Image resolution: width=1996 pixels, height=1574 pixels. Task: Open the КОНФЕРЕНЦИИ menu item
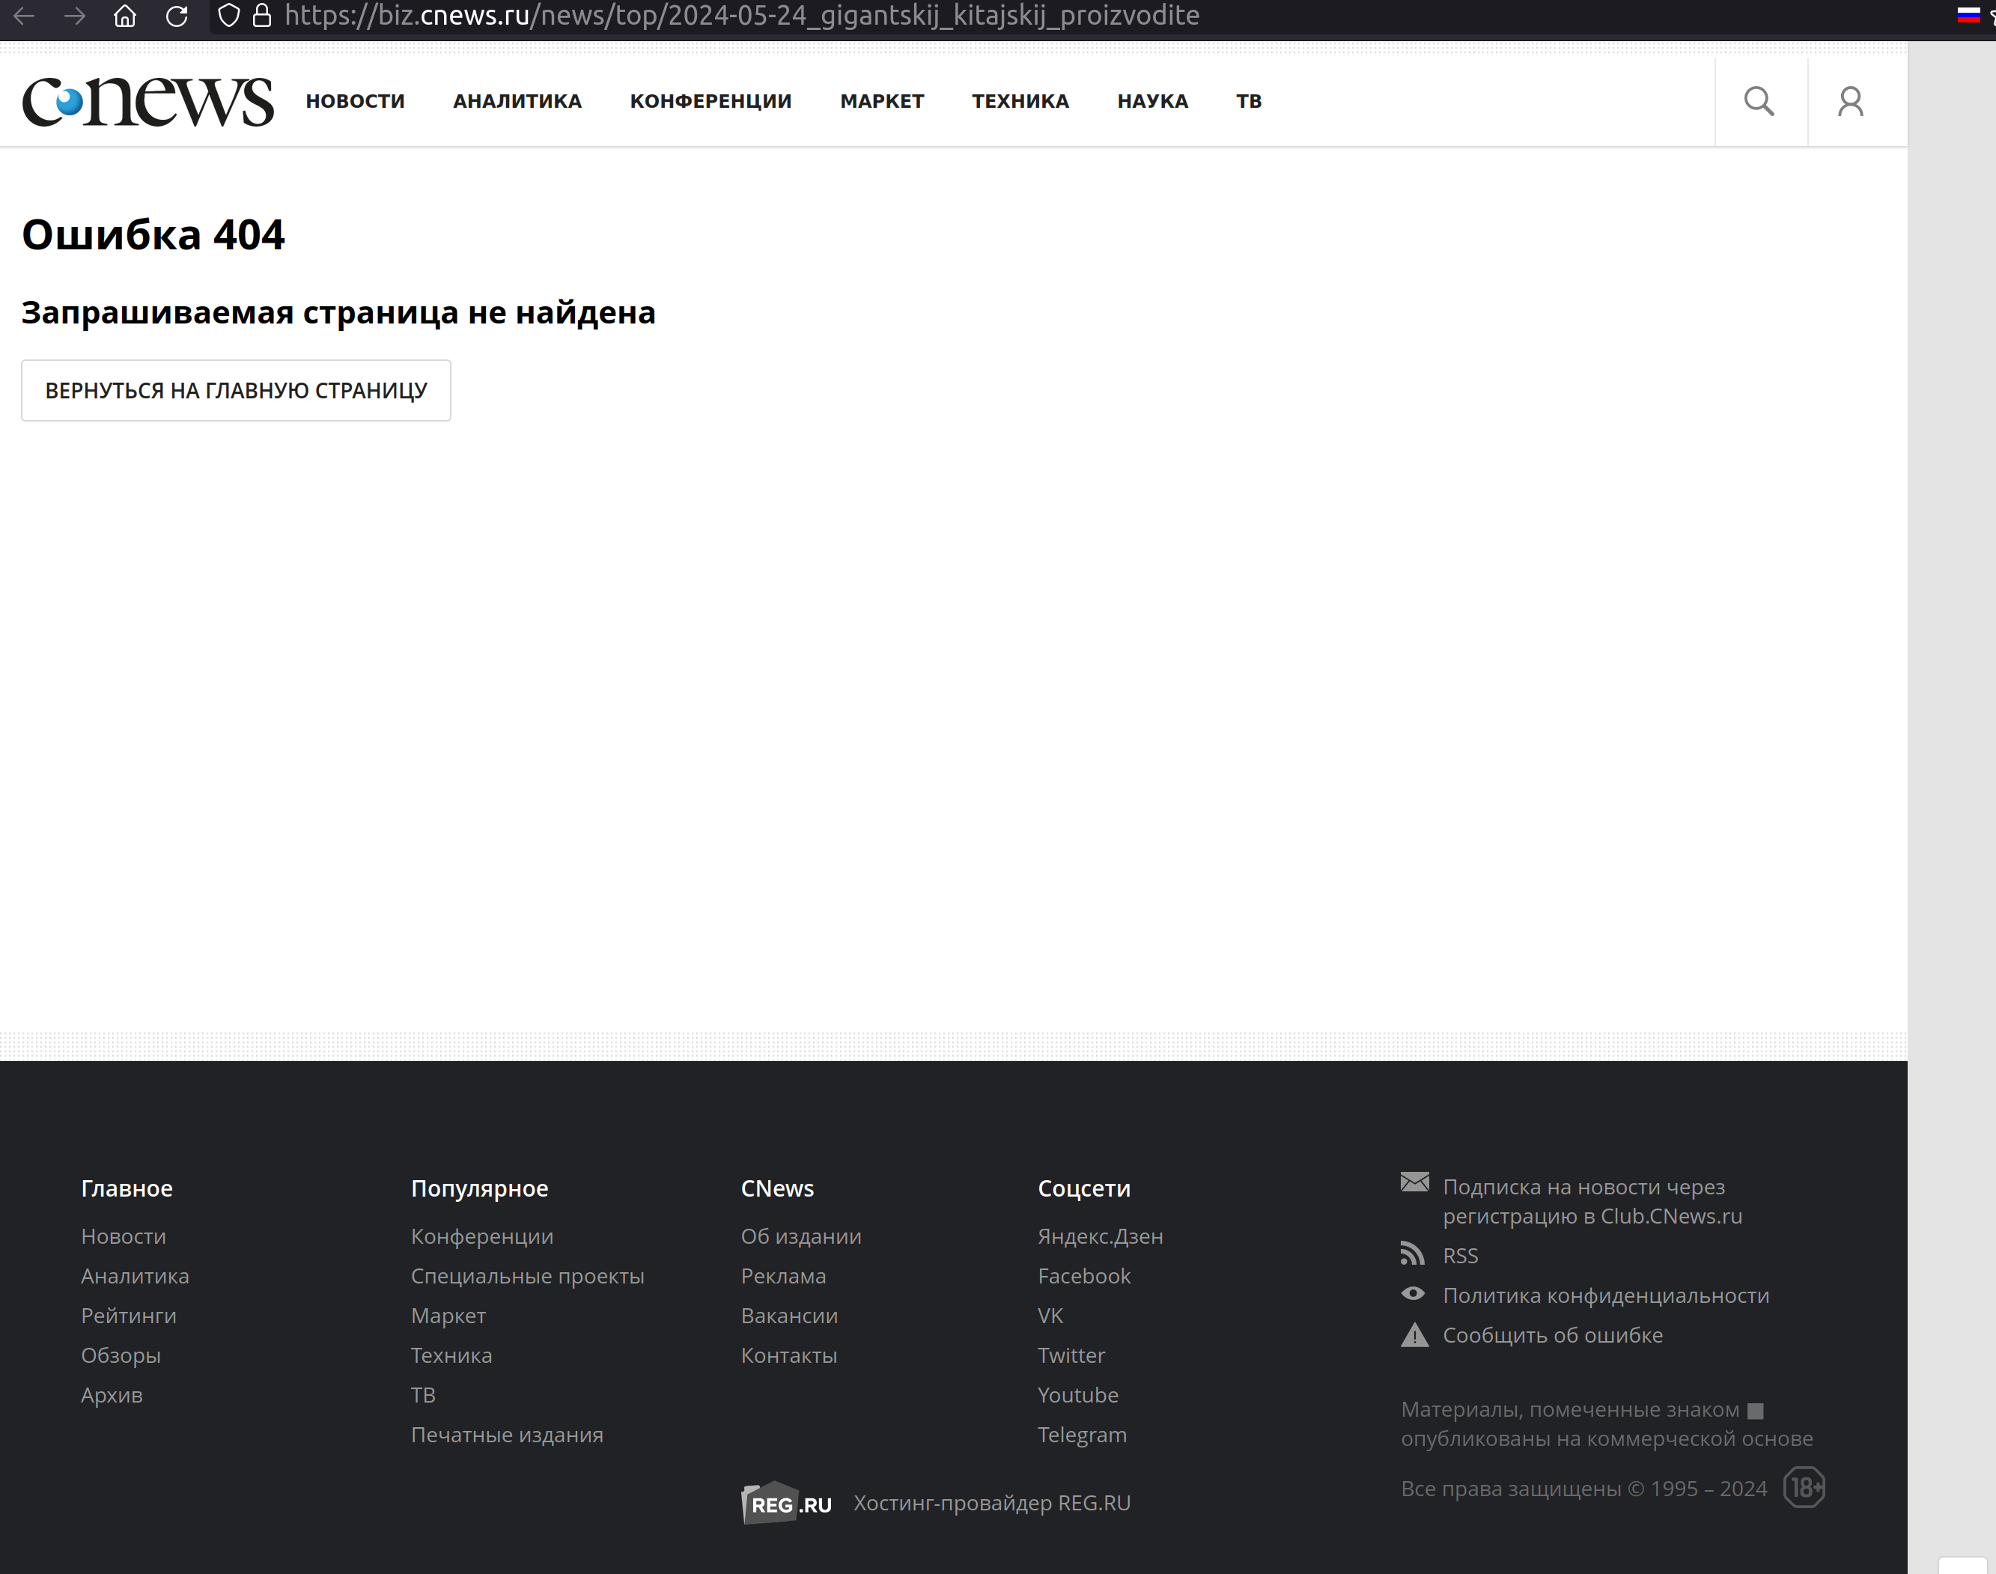pos(711,101)
